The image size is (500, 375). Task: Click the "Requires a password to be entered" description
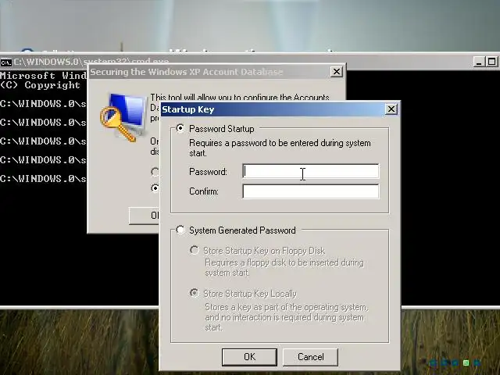click(x=280, y=148)
